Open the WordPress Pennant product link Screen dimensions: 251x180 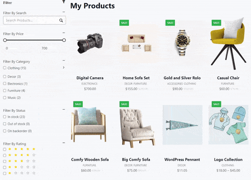[x=182, y=159]
